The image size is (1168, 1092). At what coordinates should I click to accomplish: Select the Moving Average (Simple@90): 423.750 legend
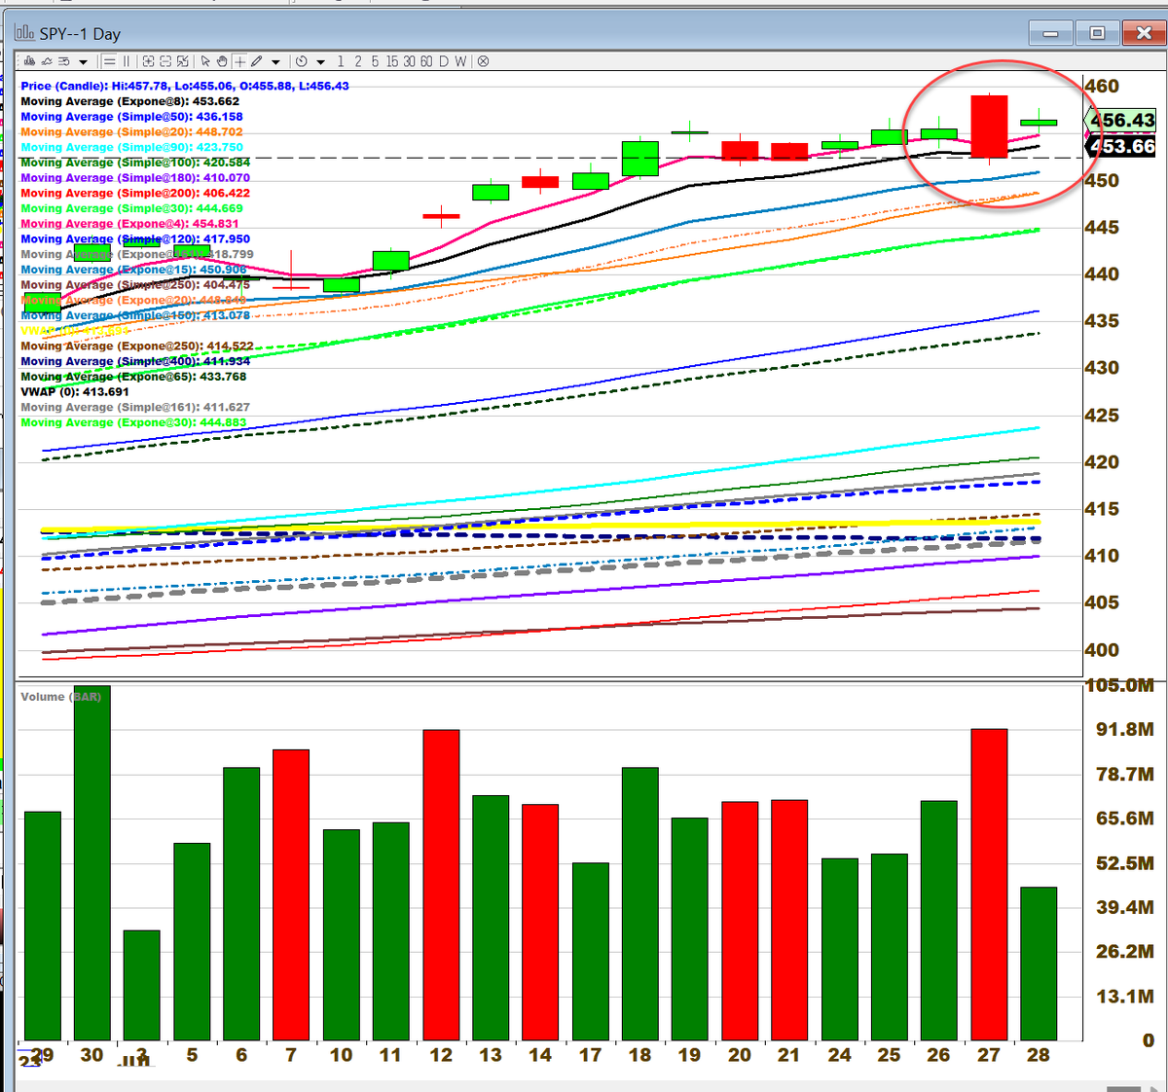coord(132,148)
